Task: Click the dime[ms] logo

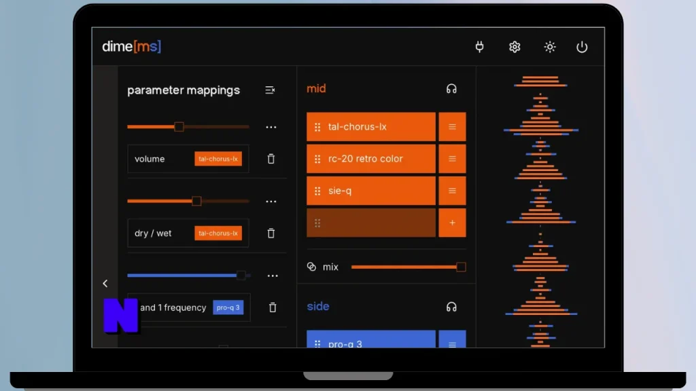Action: 131,47
